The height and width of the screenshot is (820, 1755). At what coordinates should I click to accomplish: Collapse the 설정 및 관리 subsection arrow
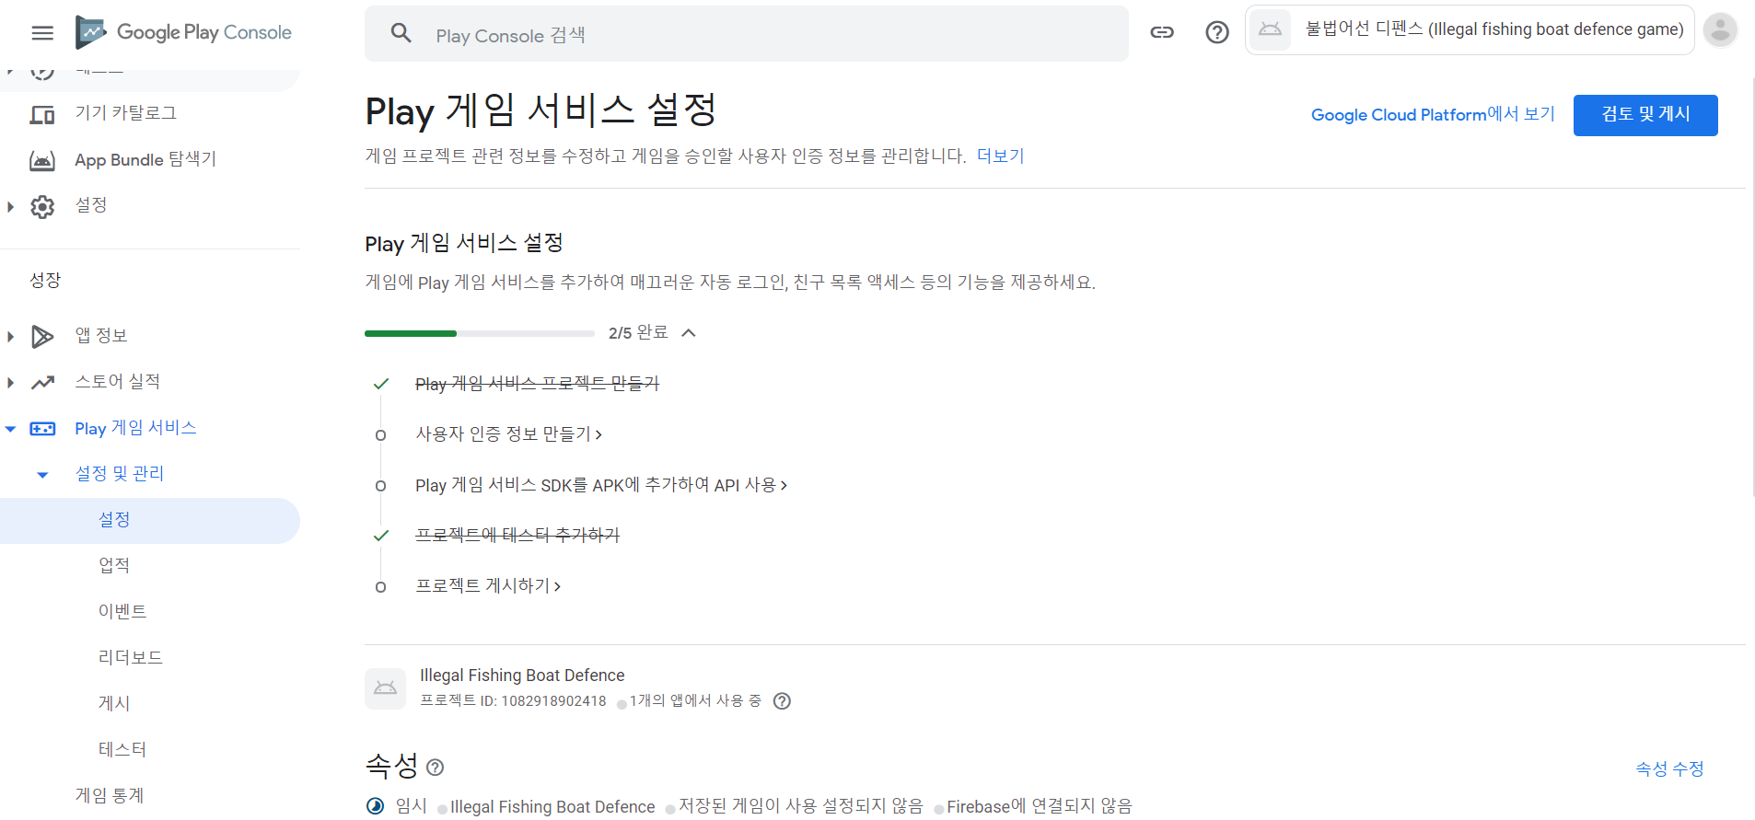[x=42, y=475]
